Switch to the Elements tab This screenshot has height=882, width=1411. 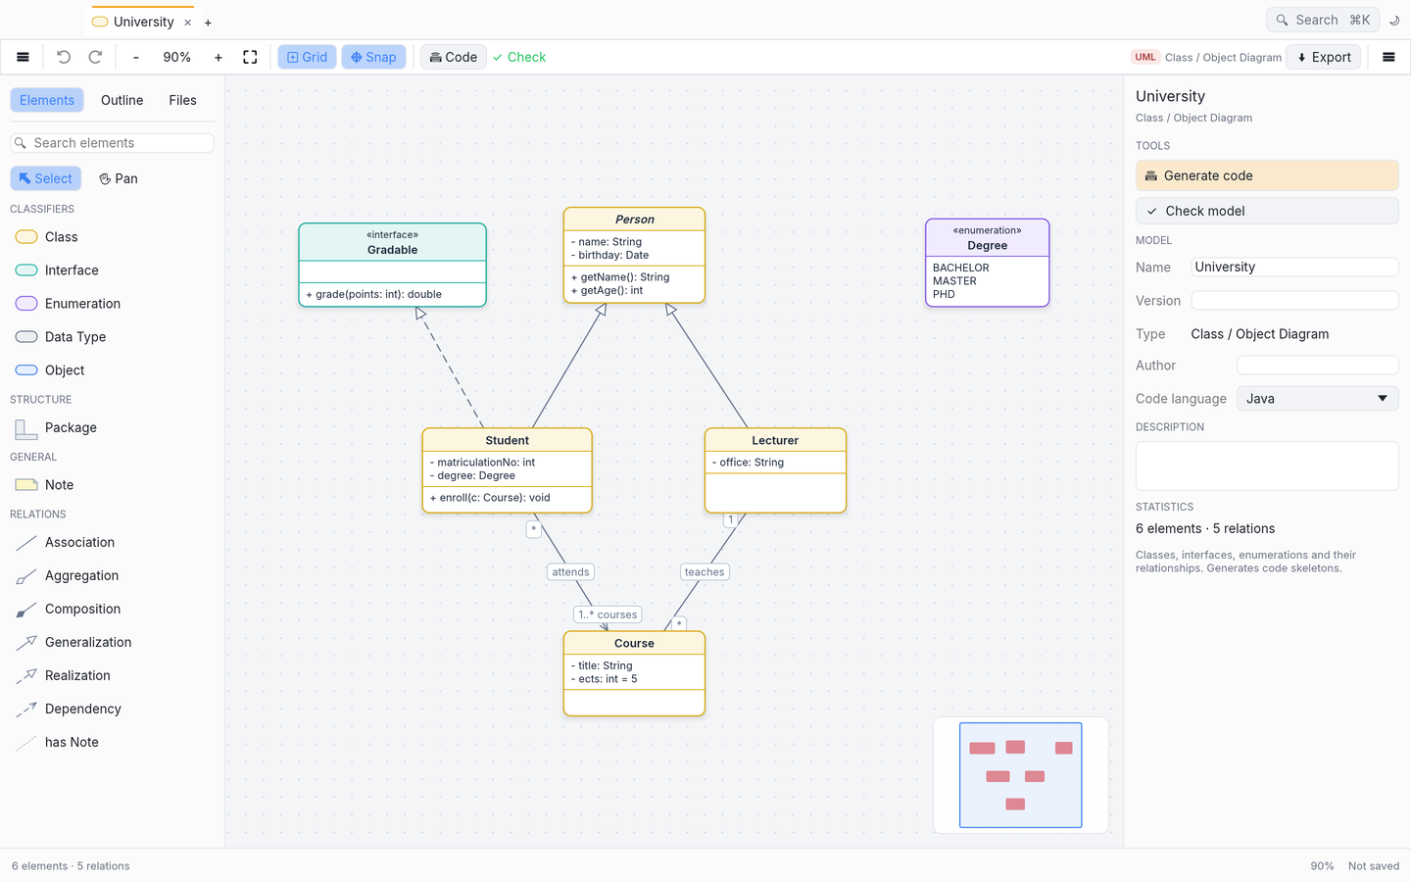pos(47,100)
